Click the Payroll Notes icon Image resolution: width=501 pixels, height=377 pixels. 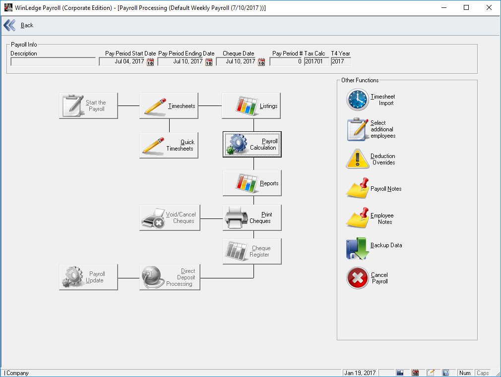(357, 189)
